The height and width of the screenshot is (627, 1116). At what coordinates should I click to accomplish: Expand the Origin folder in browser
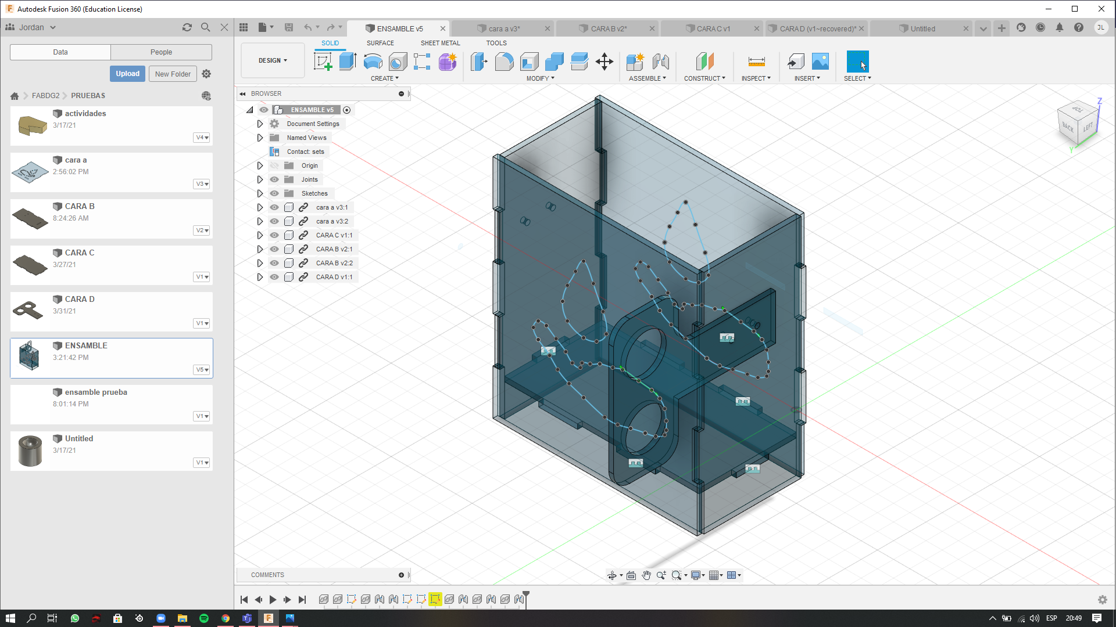(260, 165)
